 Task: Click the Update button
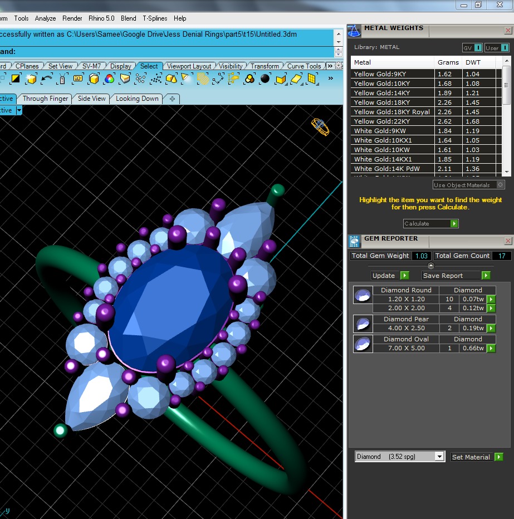[x=390, y=276]
